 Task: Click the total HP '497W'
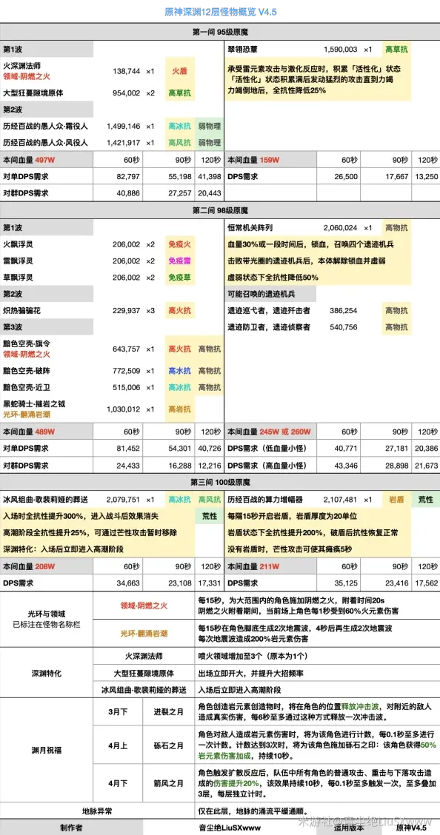pos(45,160)
